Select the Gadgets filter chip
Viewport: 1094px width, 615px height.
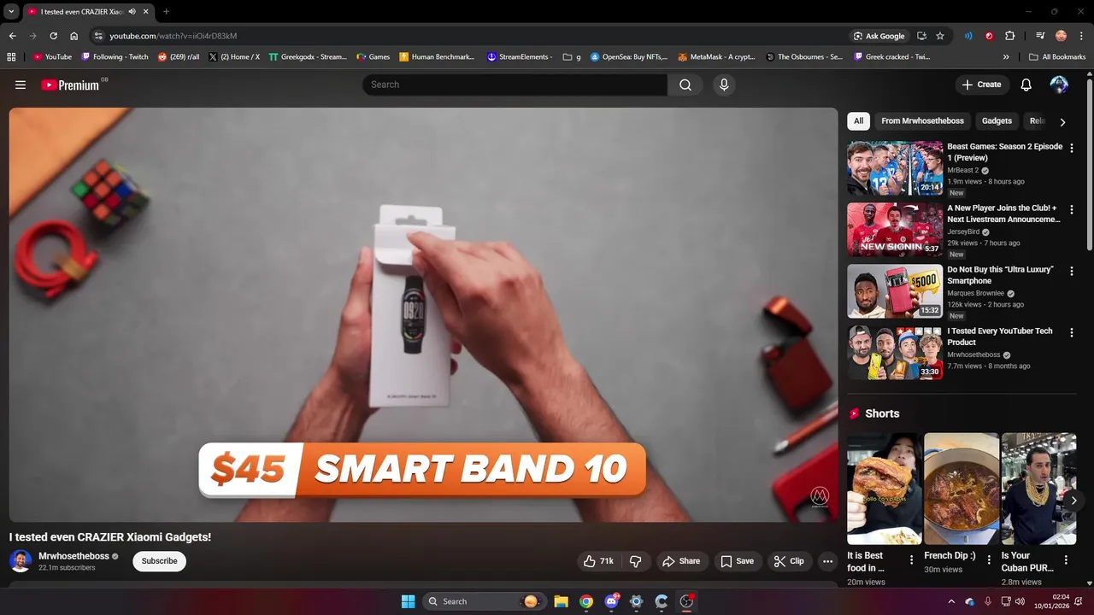[x=997, y=120]
